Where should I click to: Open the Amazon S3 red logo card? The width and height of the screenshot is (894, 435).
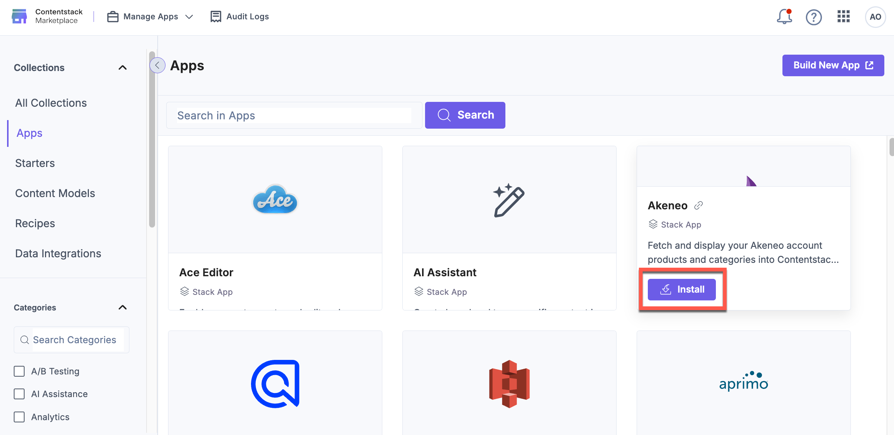tap(509, 384)
